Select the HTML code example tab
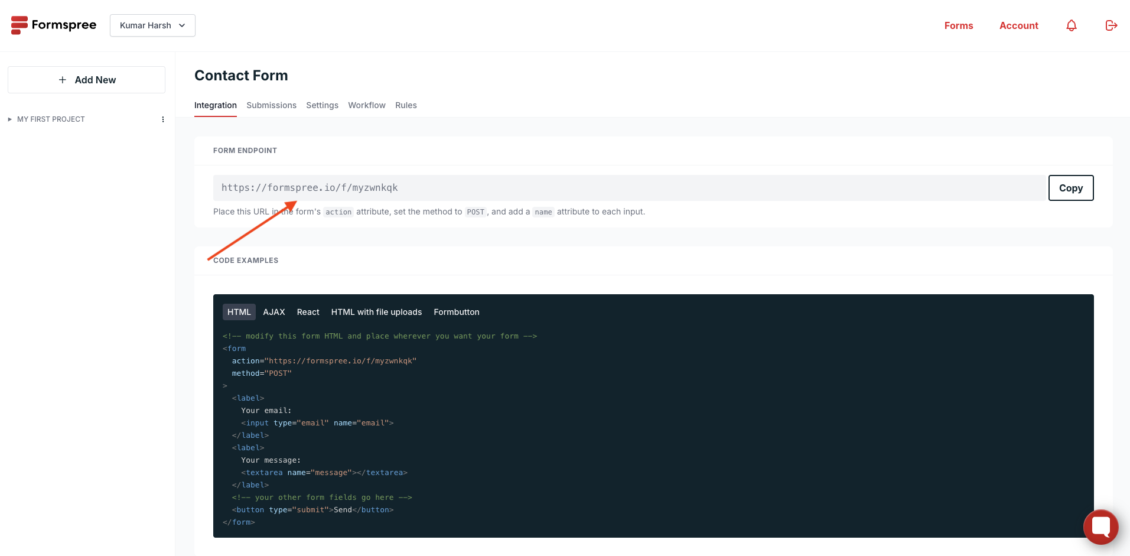Image resolution: width=1130 pixels, height=556 pixels. pos(239,312)
